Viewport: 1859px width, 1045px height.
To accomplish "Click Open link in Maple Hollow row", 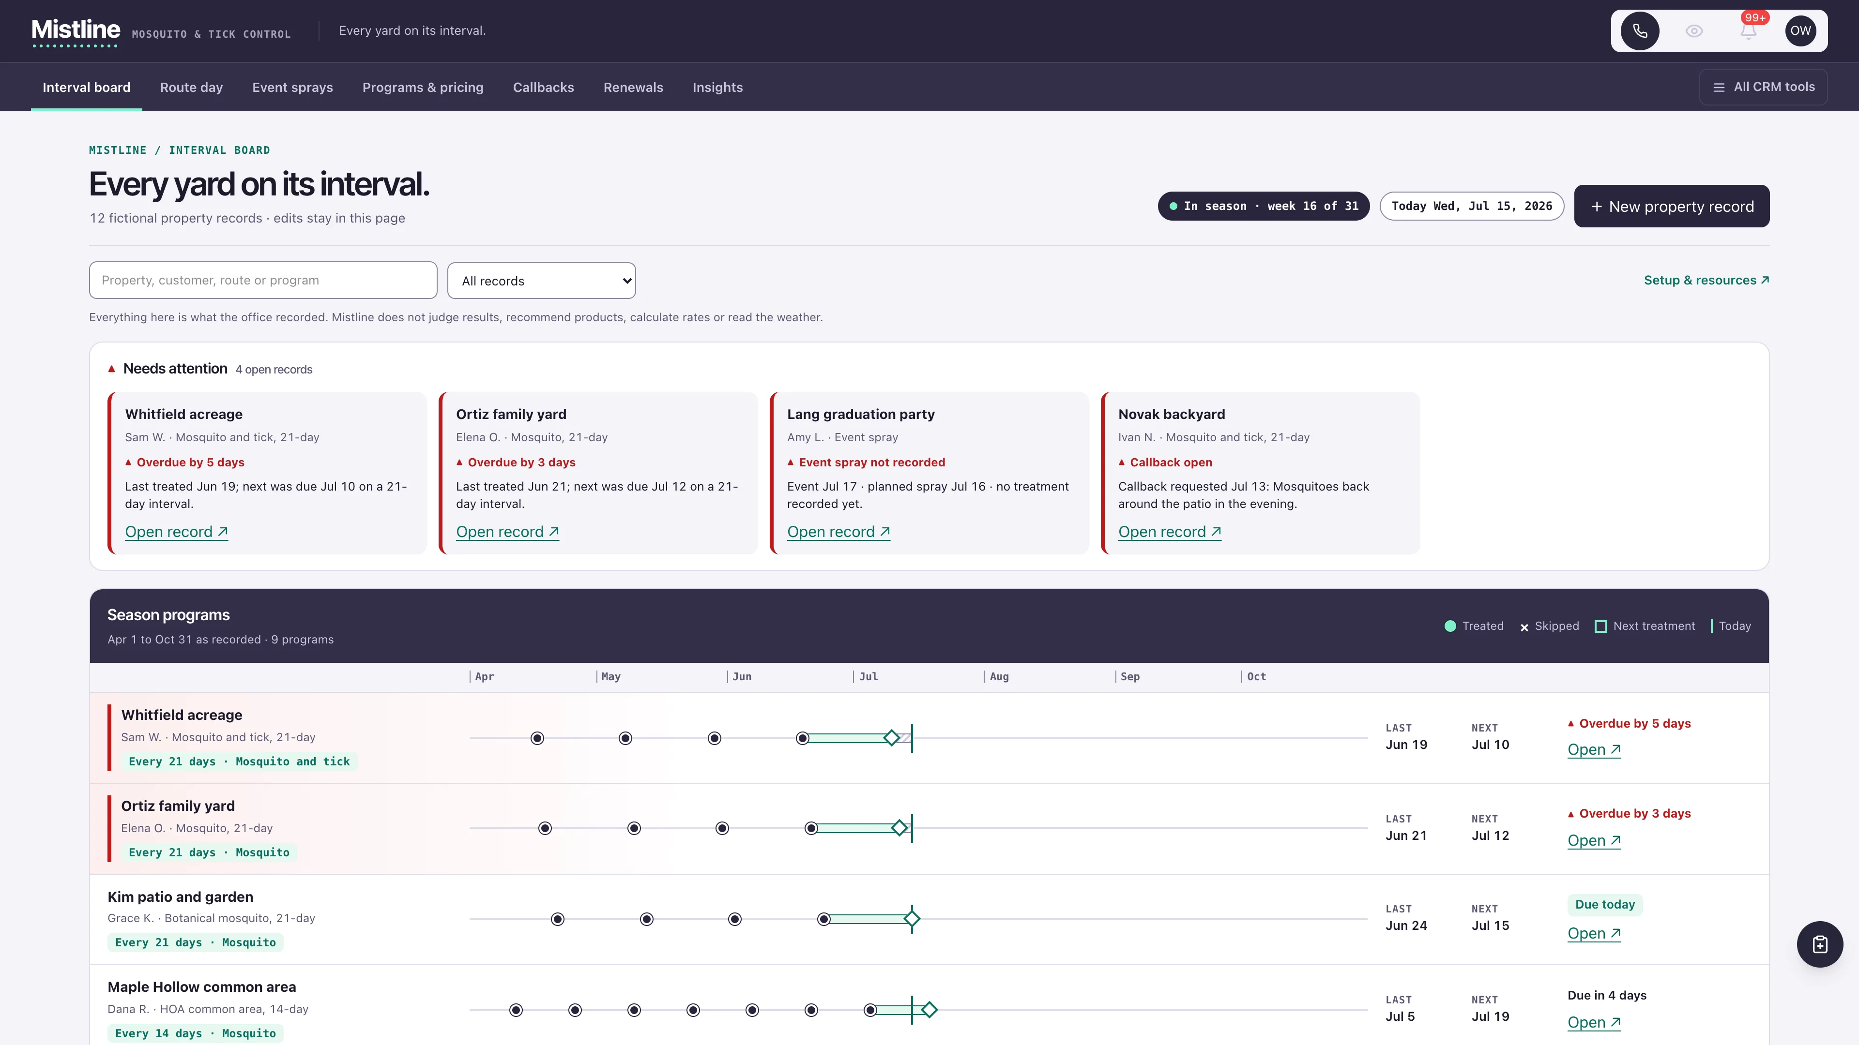I will [x=1593, y=1022].
